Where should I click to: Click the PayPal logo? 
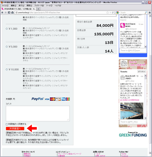[38, 99]
